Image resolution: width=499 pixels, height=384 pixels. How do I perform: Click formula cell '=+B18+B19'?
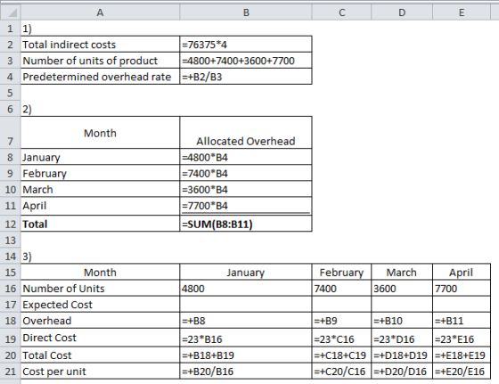coord(246,355)
